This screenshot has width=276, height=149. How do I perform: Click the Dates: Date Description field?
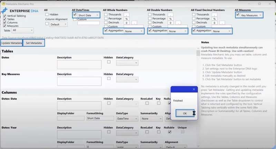(x=79, y=106)
